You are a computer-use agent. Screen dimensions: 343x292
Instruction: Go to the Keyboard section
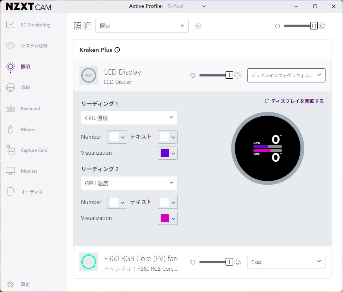tap(31, 109)
